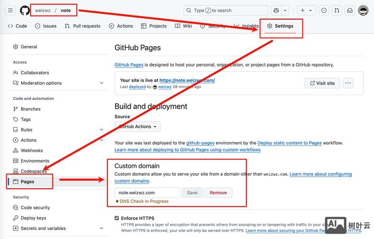Image resolution: width=374 pixels, height=239 pixels.
Task: Open the three-dot menu beside Visit site
Action: coord(348,83)
